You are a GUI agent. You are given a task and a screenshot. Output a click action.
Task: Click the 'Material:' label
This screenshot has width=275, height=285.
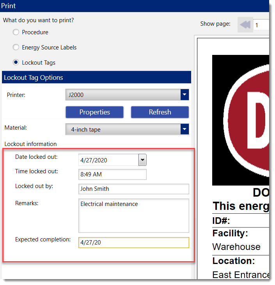point(16,128)
